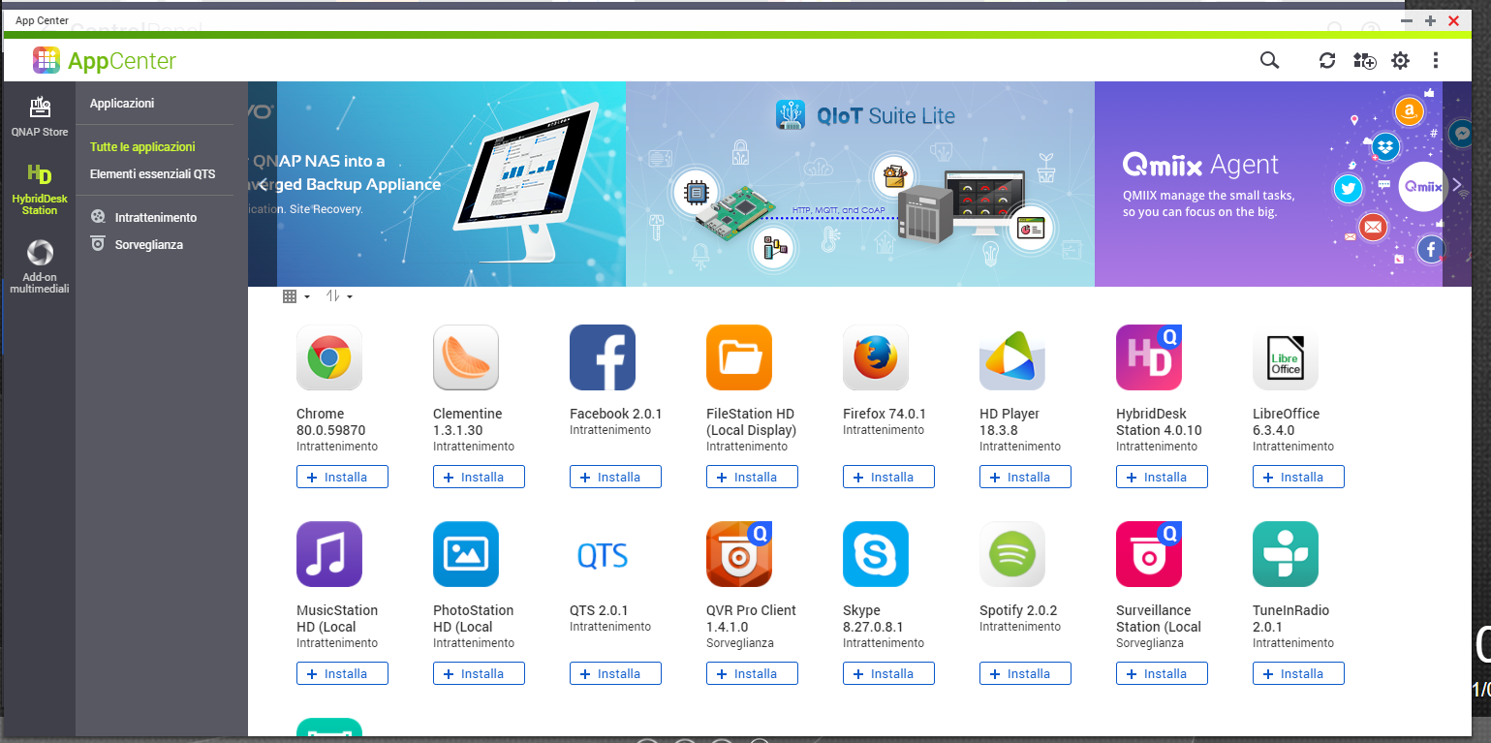
Task: Select QNAP Store in sidebar
Action: (40, 116)
